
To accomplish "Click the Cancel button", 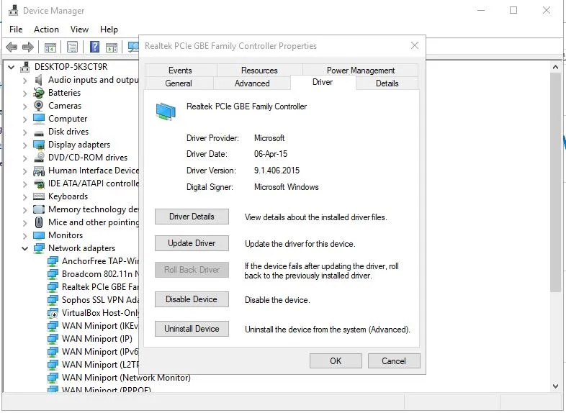I will pyautogui.click(x=394, y=361).
